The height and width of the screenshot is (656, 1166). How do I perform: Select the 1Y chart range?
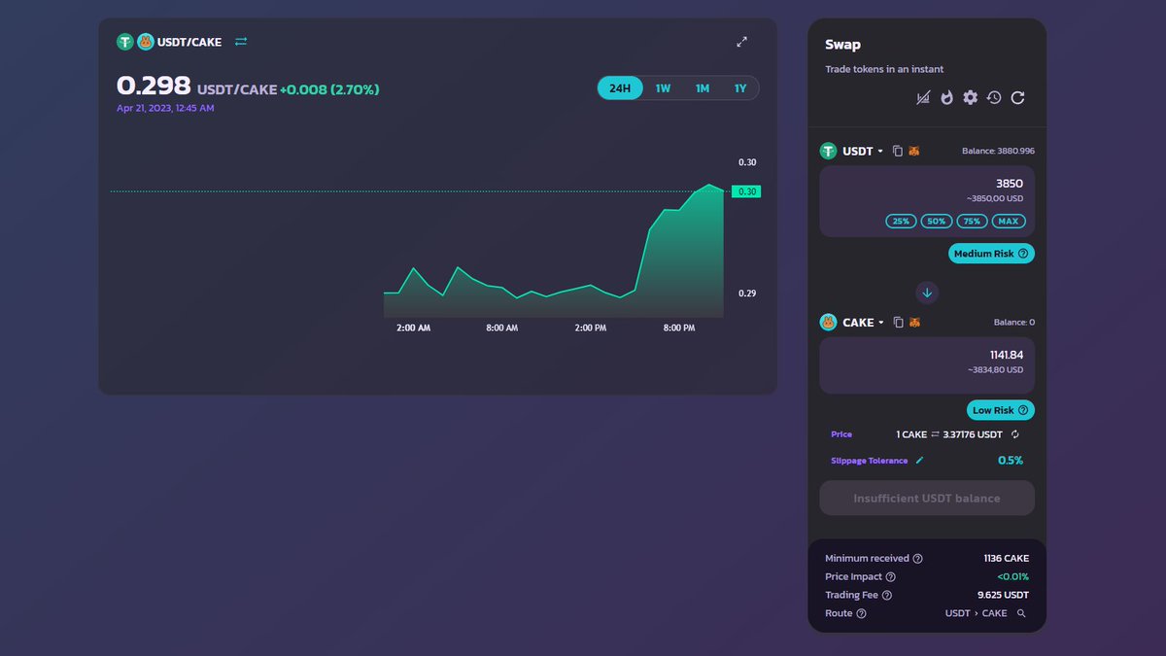click(x=740, y=88)
